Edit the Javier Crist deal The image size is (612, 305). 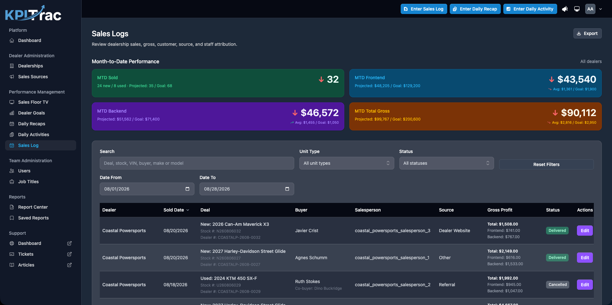click(585, 231)
